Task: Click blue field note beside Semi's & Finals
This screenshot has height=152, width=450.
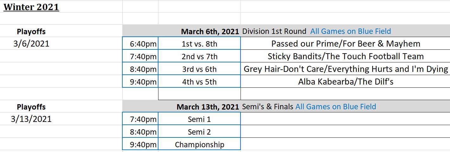Action: [x=336, y=107]
